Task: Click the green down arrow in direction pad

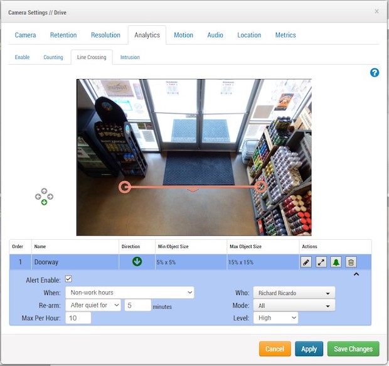Action: [44, 203]
